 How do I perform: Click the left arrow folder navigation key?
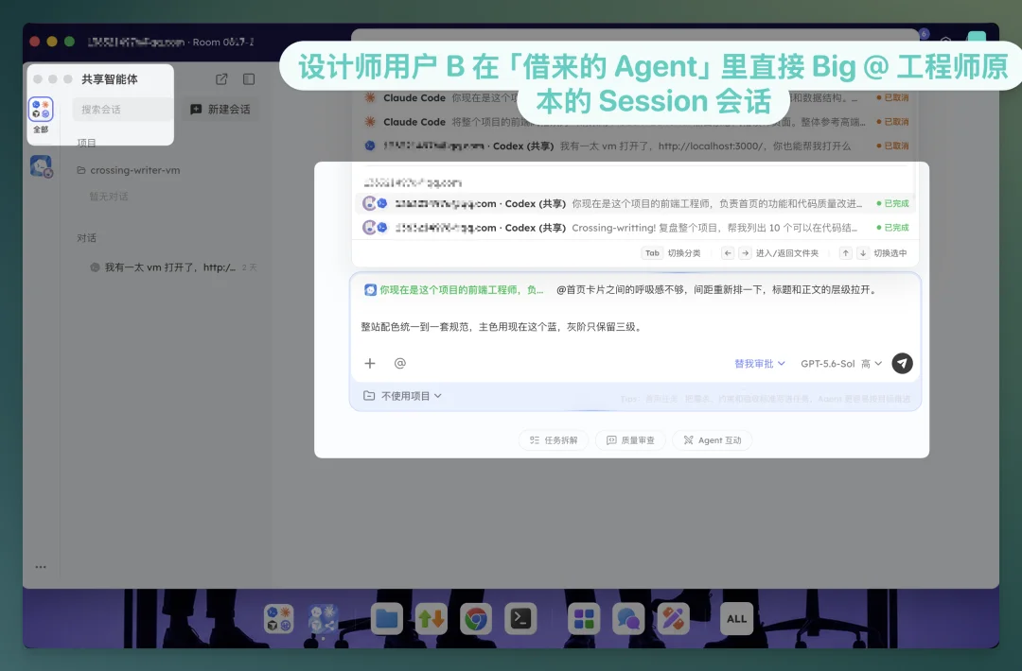[728, 253]
